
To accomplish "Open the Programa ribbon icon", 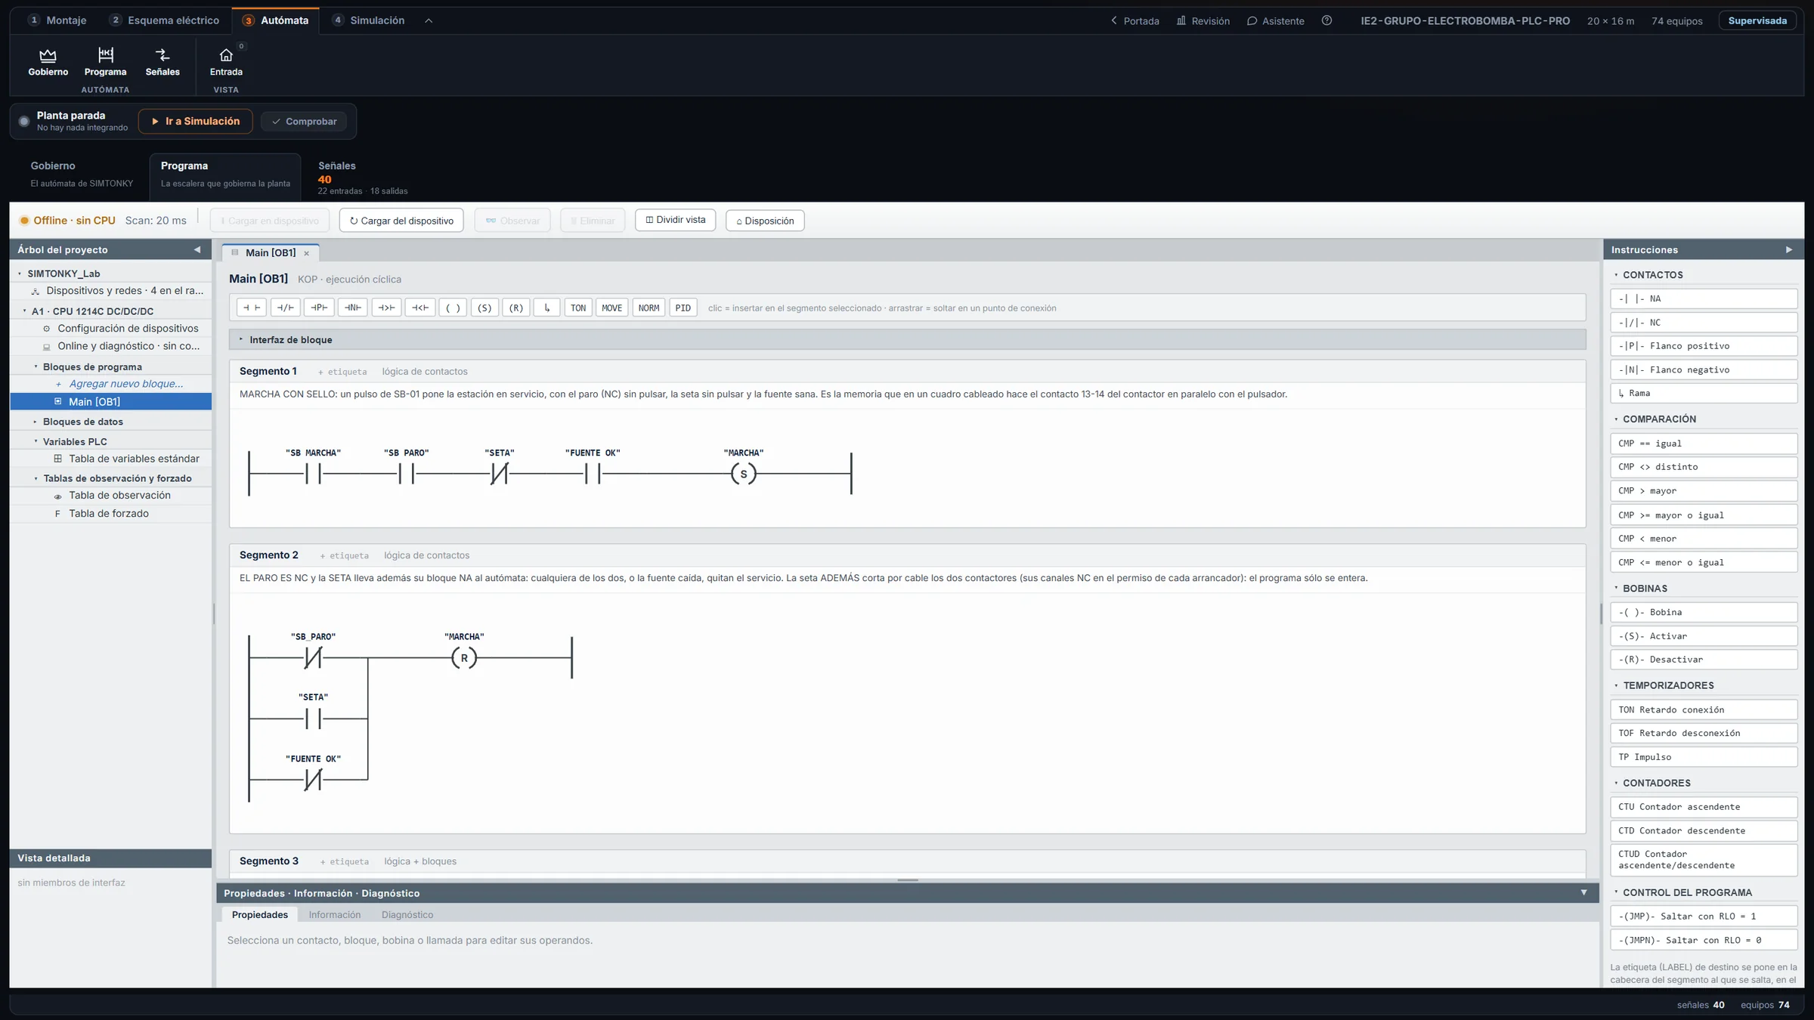I will (x=105, y=62).
